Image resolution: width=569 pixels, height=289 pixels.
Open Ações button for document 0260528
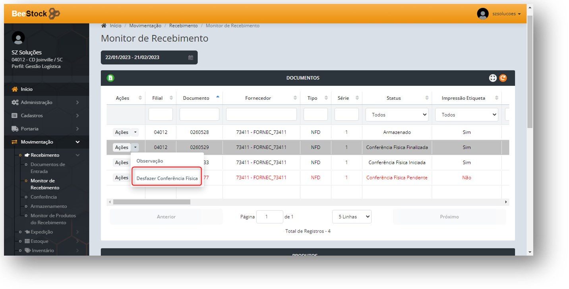[x=121, y=132]
